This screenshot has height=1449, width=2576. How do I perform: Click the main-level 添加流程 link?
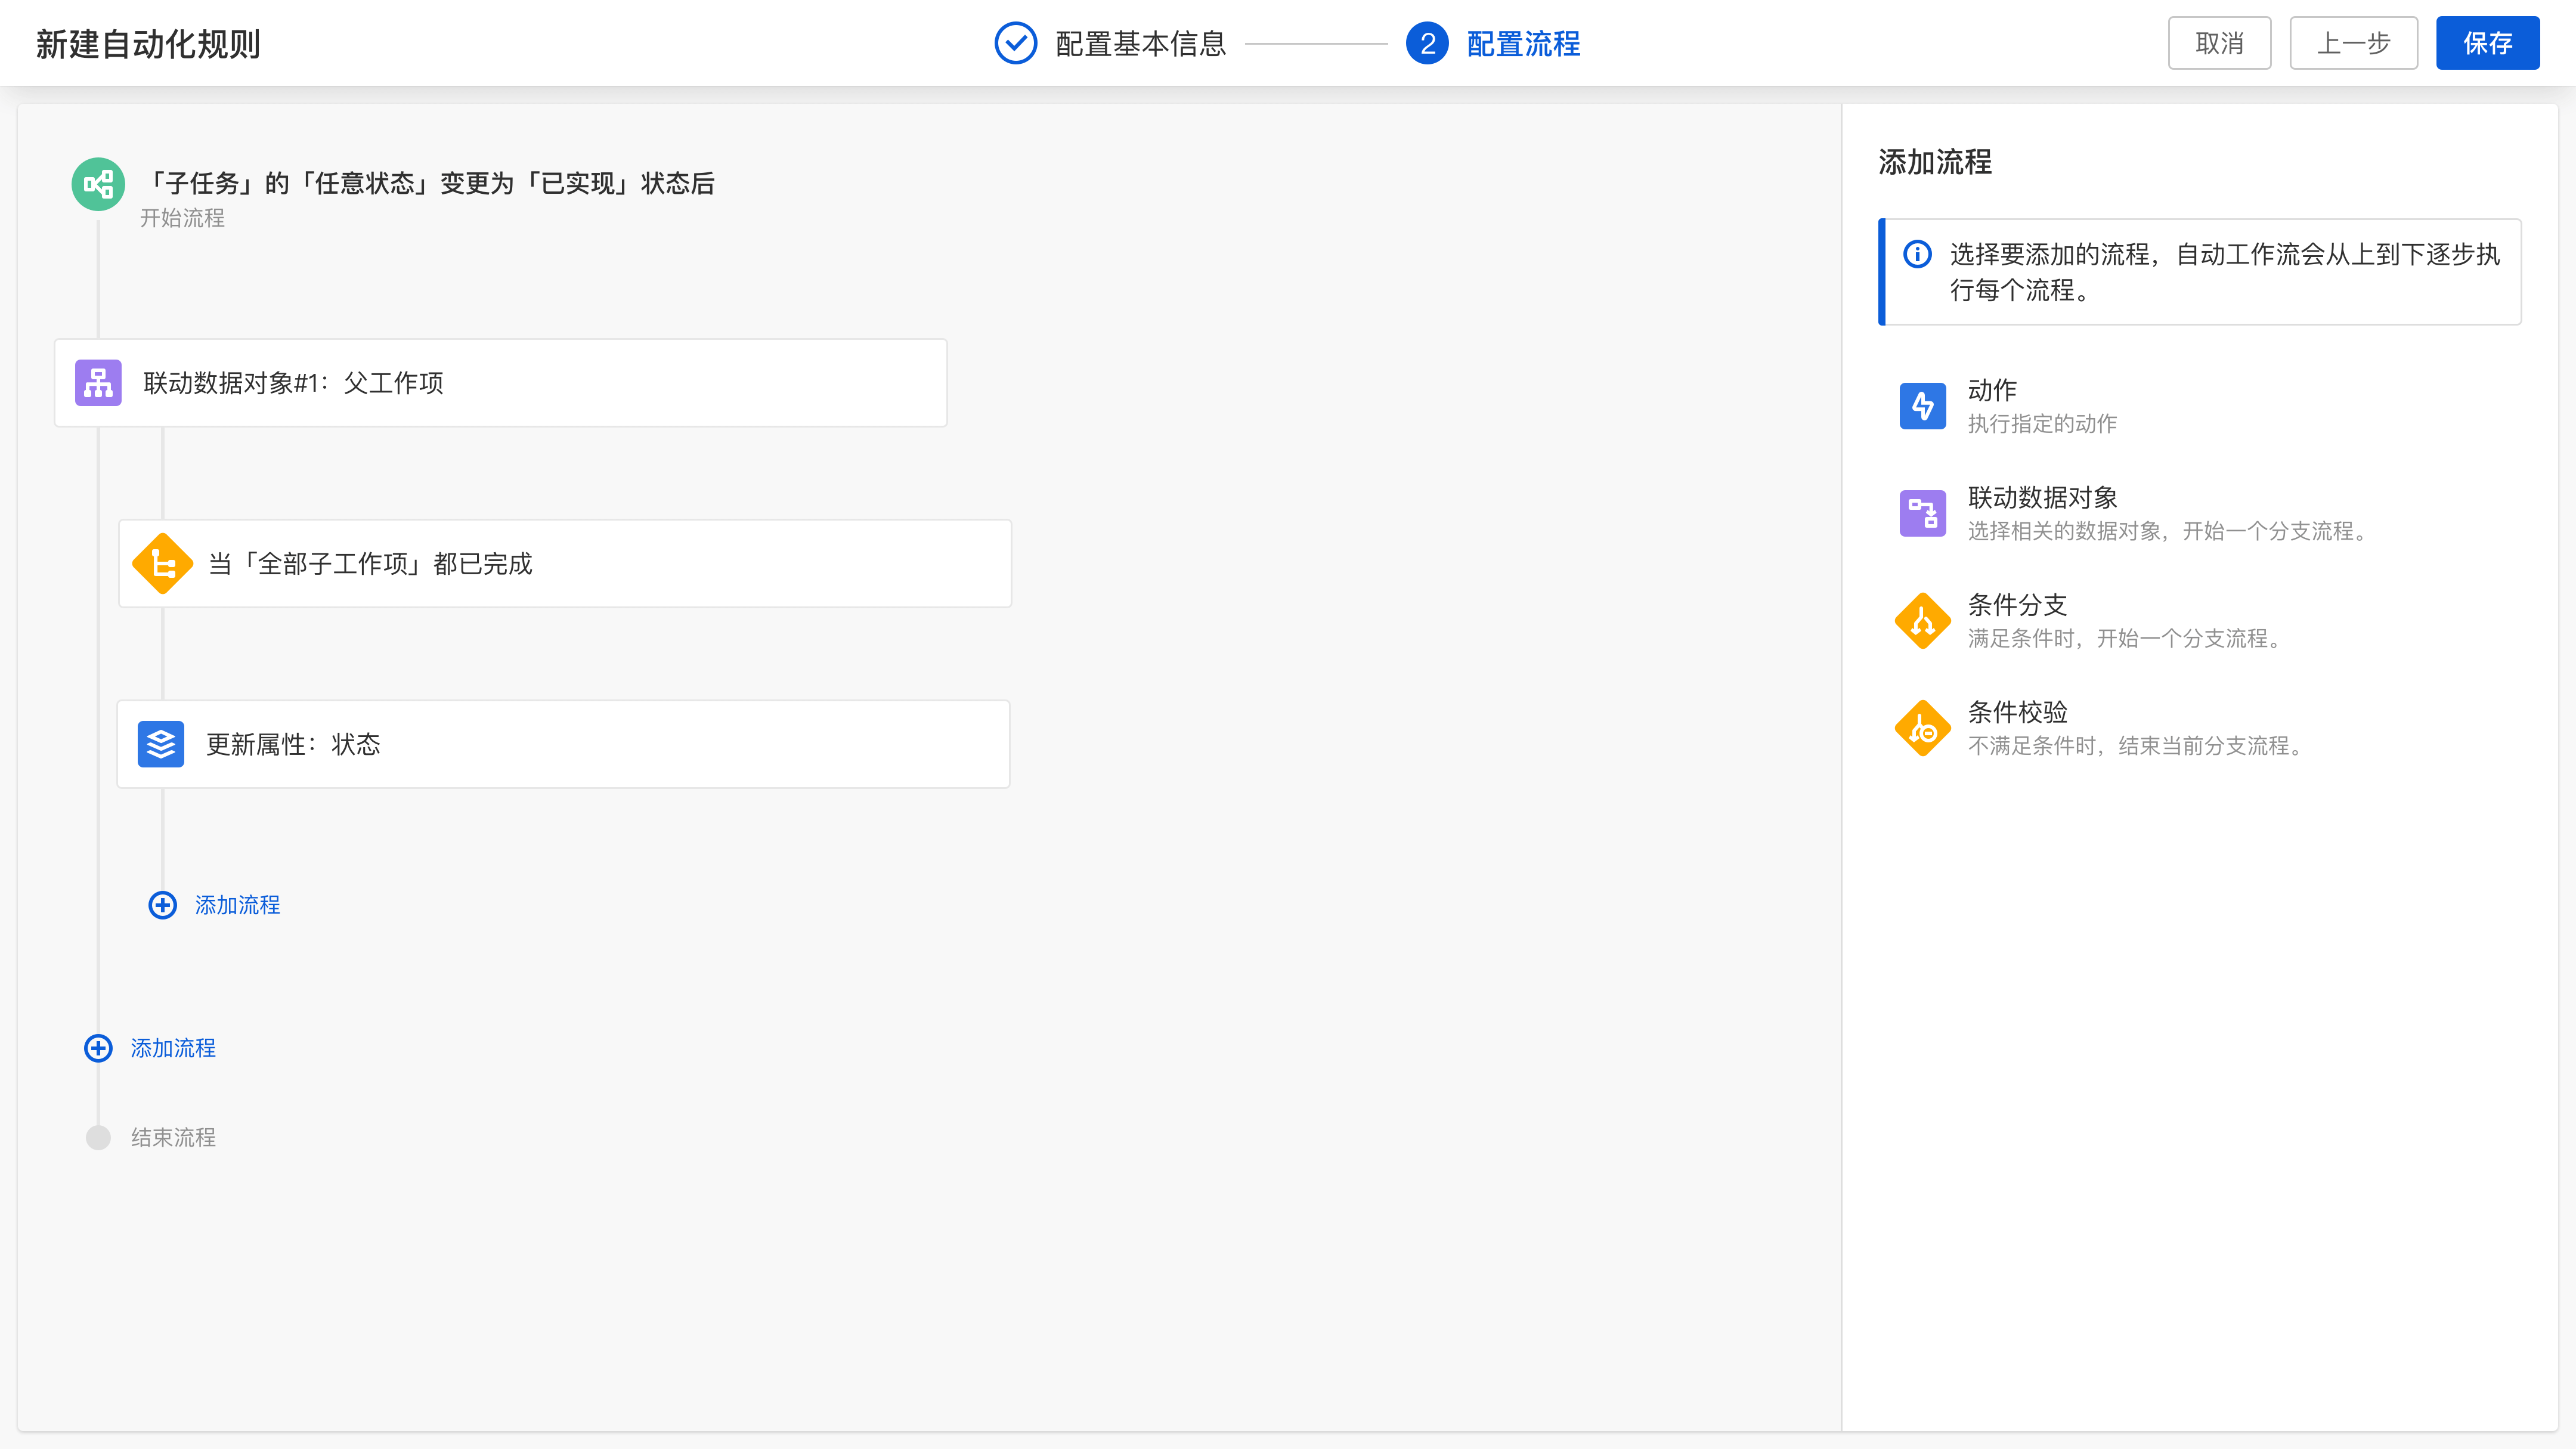click(x=173, y=1048)
